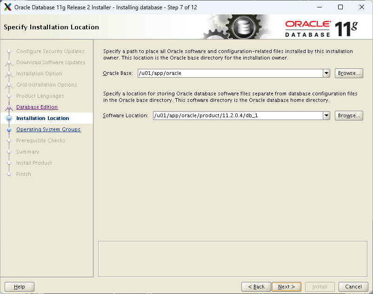
Task: Browse for the Oracle Base directory
Action: [x=349, y=73]
